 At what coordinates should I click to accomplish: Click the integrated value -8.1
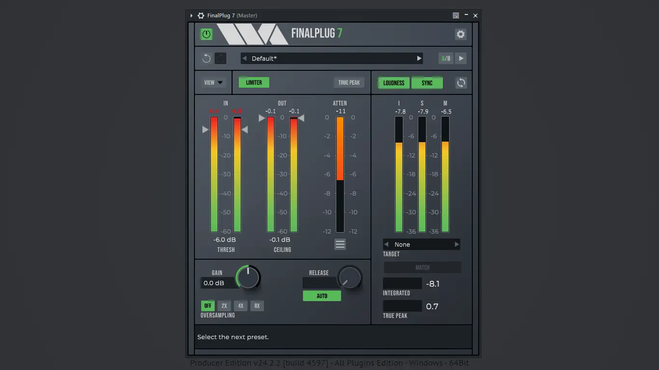click(433, 284)
